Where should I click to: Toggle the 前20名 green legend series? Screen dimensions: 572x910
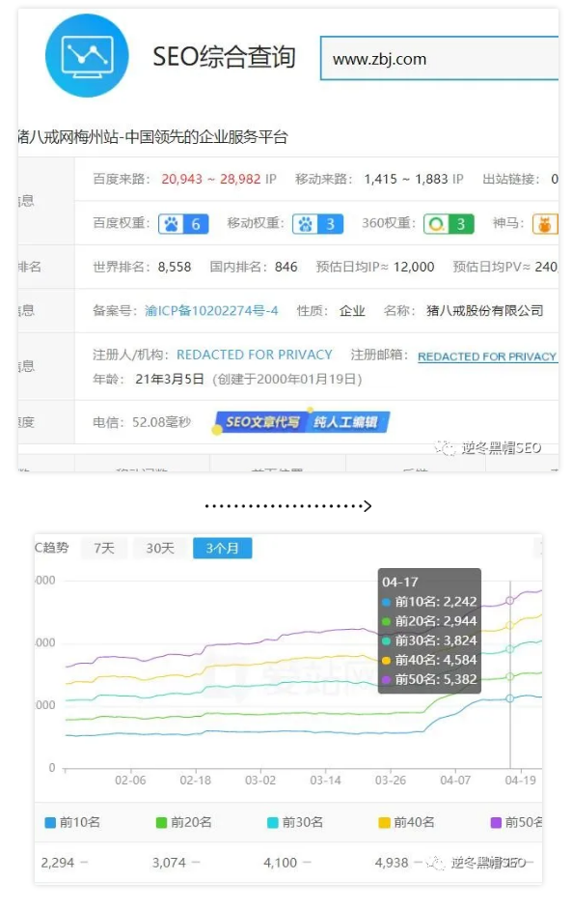click(x=183, y=822)
